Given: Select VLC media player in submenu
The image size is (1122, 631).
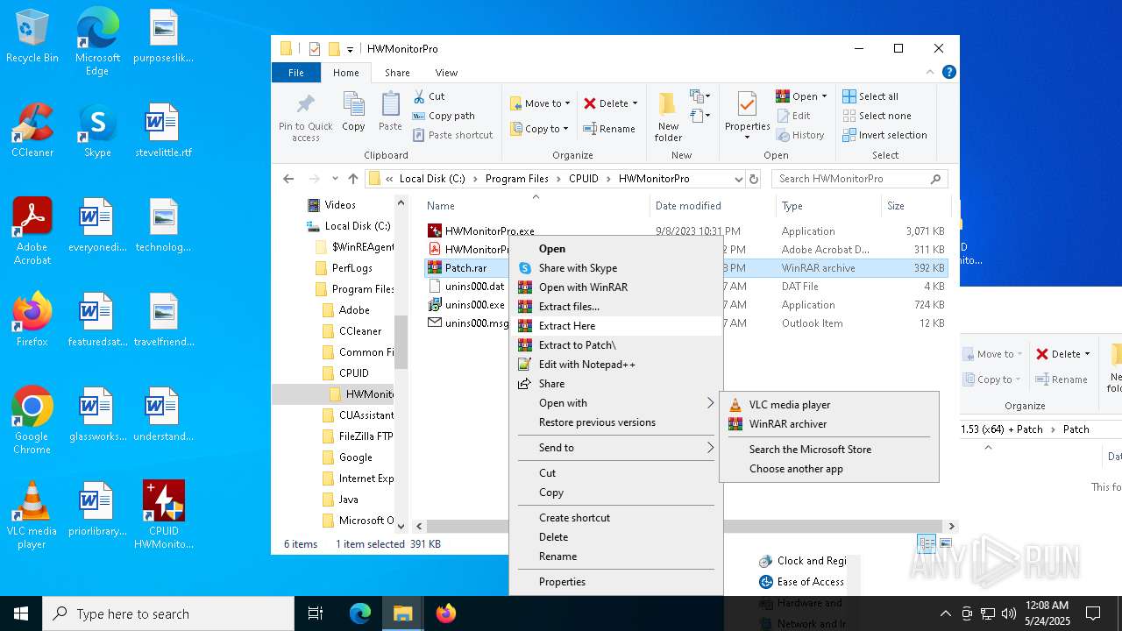Looking at the screenshot, I should [x=828, y=405].
